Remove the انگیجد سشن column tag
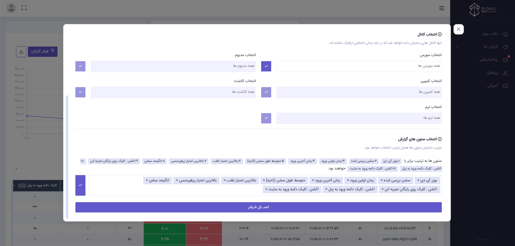Viewport: 515px width, 246px height. tap(147, 180)
